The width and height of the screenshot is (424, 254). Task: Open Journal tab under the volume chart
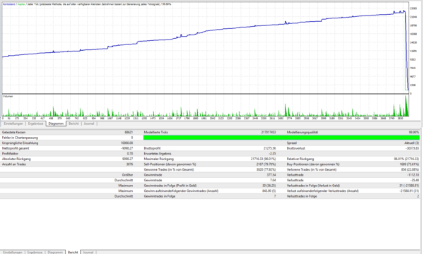point(89,123)
